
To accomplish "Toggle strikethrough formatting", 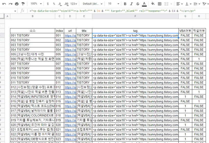I will point(138,4).
